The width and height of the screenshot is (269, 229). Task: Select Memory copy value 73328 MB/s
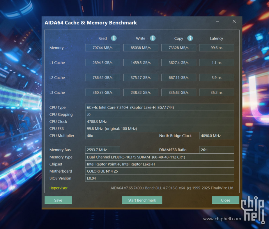[x=178, y=48]
